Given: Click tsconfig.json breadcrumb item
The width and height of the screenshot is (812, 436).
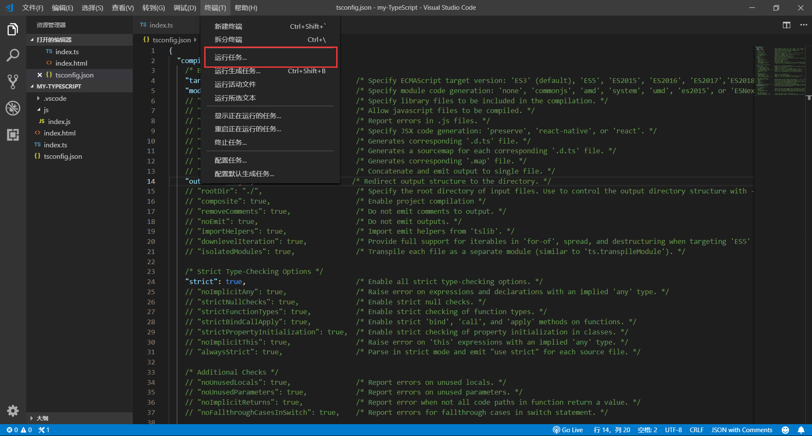Looking at the screenshot, I should pos(172,40).
